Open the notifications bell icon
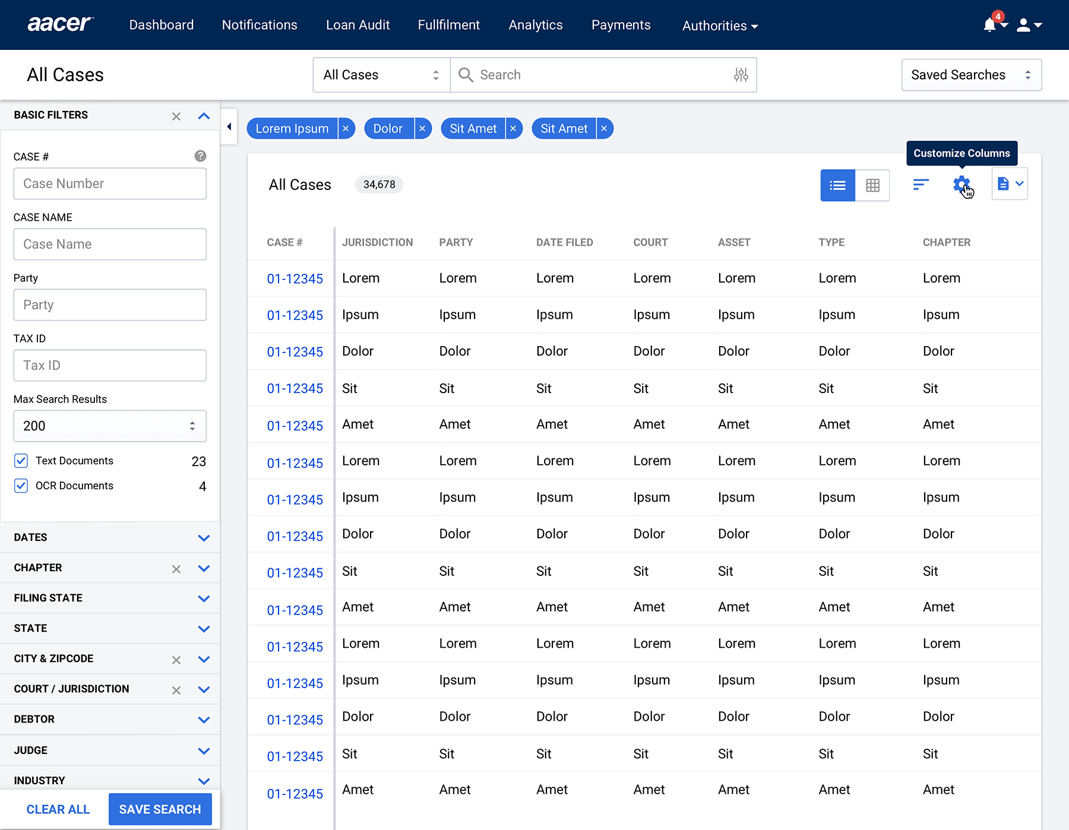Screen dimensions: 1069x830 click(990, 25)
